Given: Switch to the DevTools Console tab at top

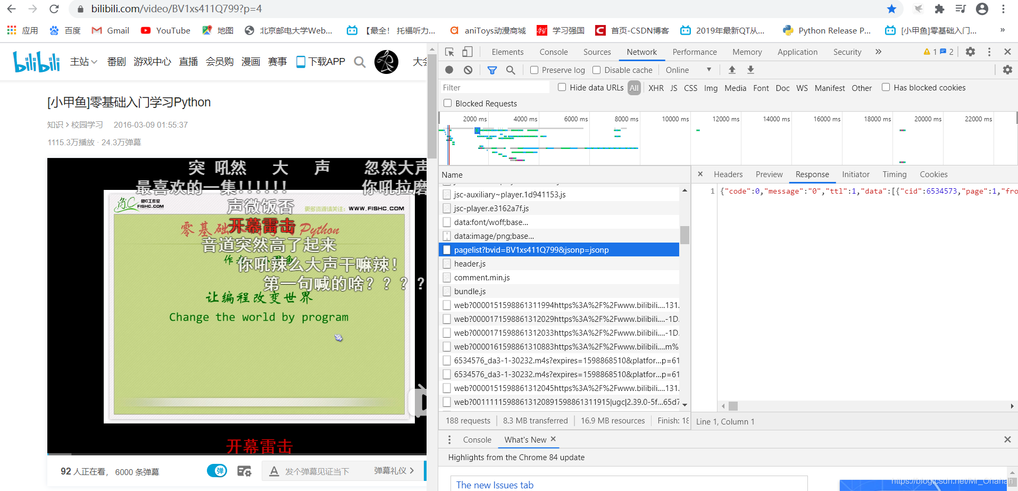Looking at the screenshot, I should 554,52.
